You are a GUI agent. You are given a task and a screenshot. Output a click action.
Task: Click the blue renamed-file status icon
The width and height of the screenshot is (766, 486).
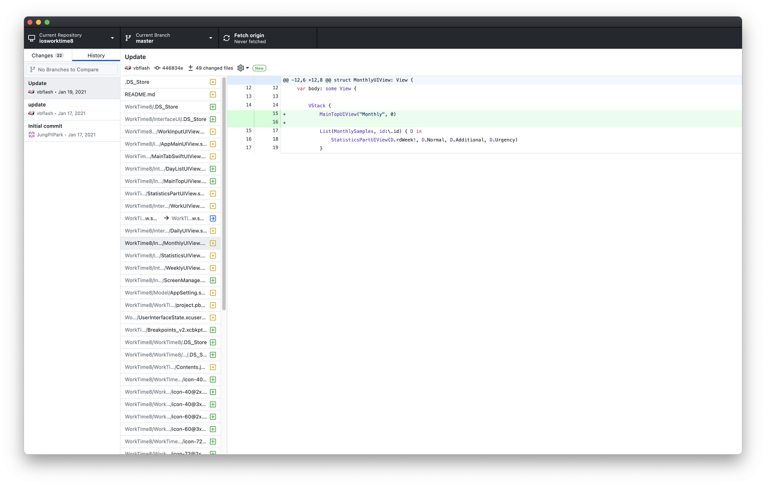point(213,218)
